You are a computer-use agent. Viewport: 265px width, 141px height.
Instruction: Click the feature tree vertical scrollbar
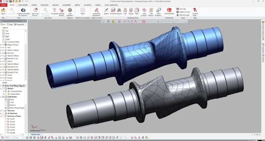coord(26,55)
